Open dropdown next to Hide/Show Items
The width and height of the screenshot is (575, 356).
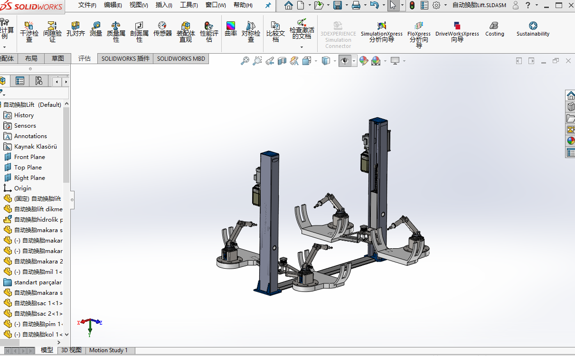[354, 61]
